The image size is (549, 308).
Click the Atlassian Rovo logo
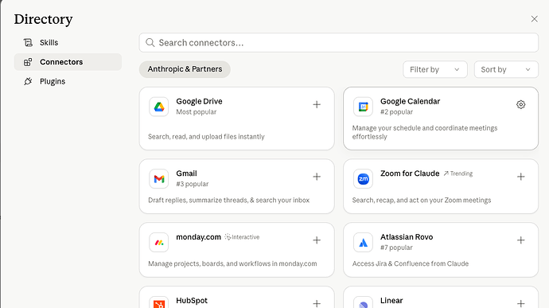363,243
